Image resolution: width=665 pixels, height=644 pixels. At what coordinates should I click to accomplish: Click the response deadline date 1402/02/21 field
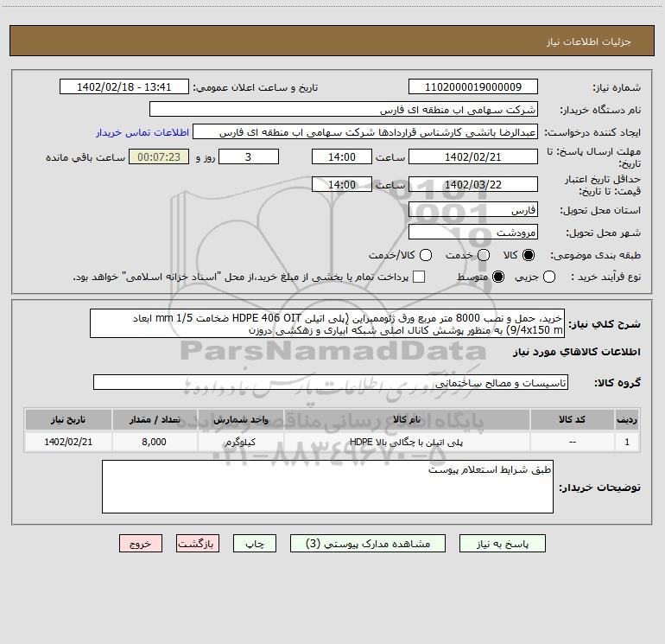(x=473, y=156)
